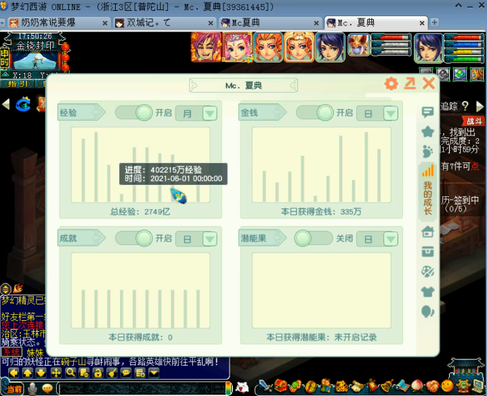Click the 指引 guide button
Image resolution: width=487 pixels, height=396 pixels.
tap(18, 84)
